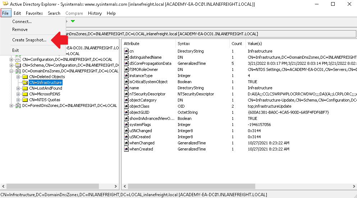The height and width of the screenshot is (198, 357).
Task: Click the whenChanged attribute icon
Action: click(x=126, y=143)
